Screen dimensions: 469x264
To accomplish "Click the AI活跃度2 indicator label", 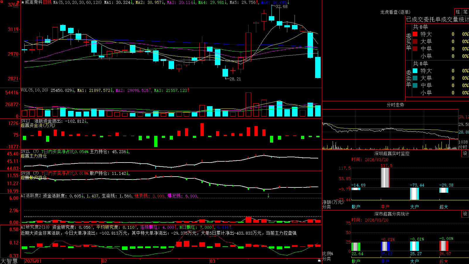I will [x=31, y=196].
